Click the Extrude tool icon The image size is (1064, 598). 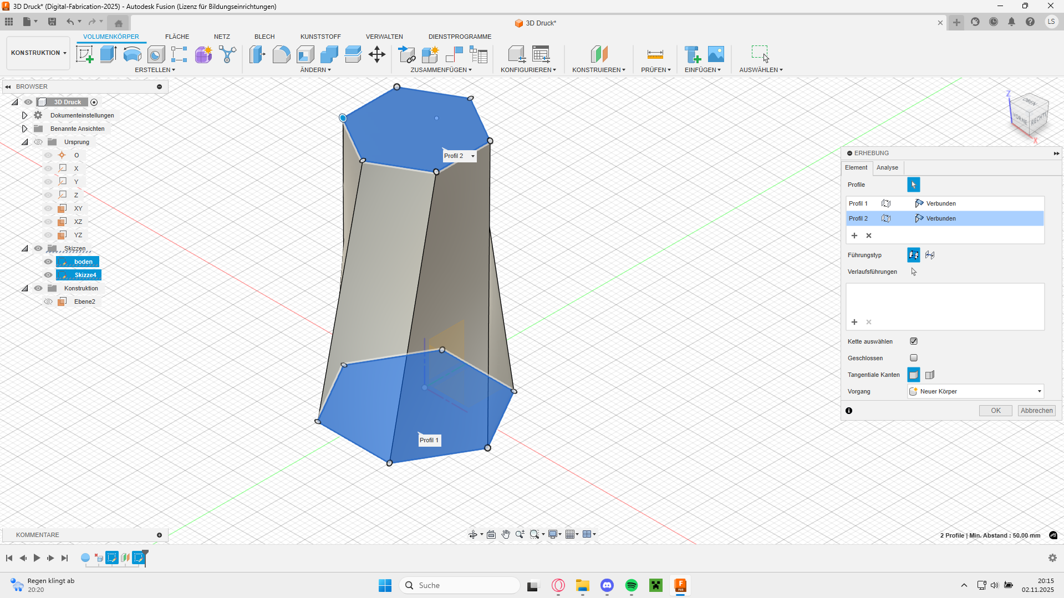(x=108, y=54)
